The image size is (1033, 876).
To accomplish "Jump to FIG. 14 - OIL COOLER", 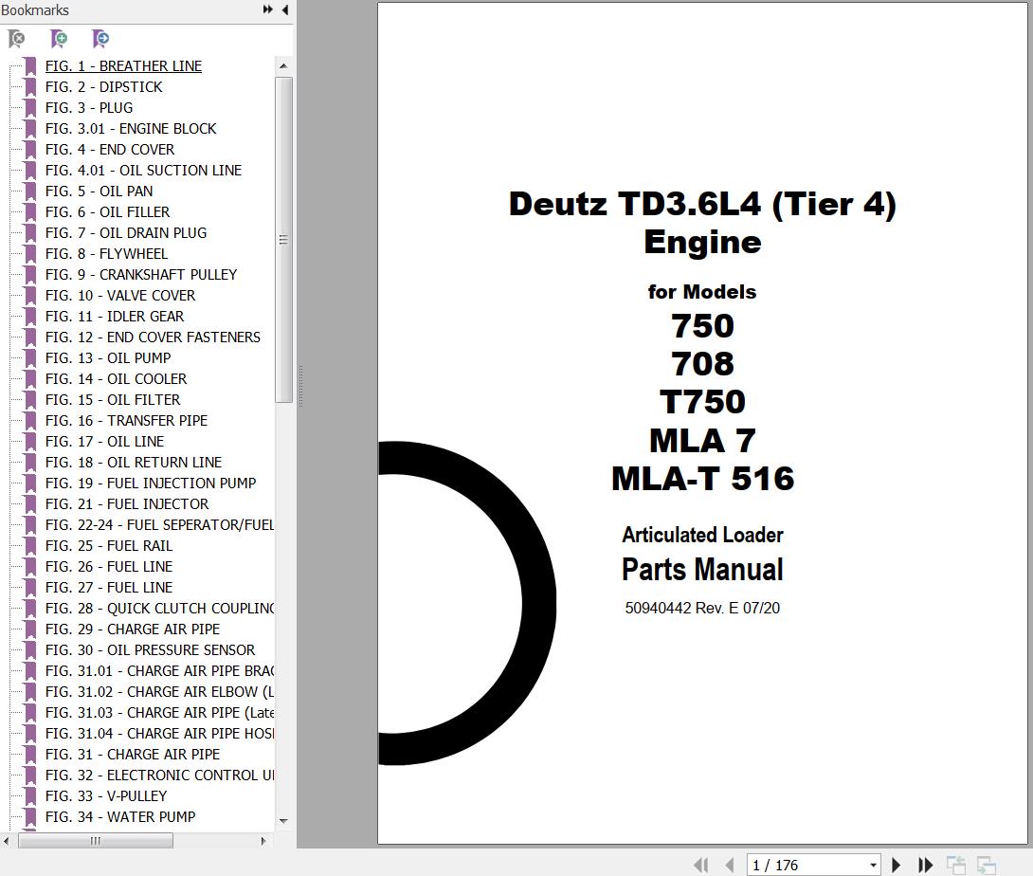I will [116, 379].
